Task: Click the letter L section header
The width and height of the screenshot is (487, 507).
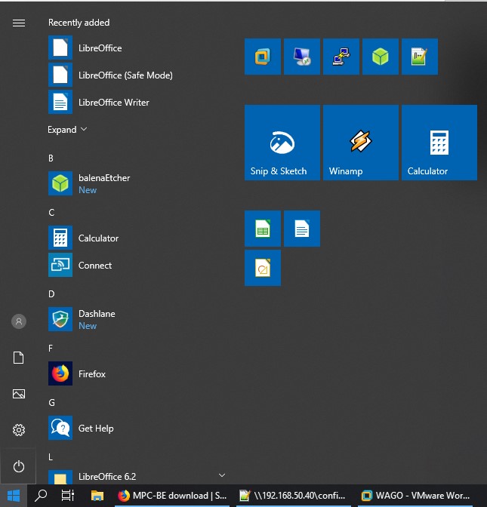Action: pyautogui.click(x=51, y=457)
